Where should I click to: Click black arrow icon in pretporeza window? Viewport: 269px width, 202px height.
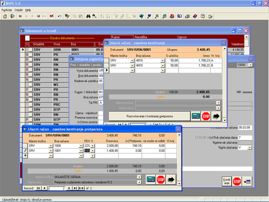coord(171,180)
